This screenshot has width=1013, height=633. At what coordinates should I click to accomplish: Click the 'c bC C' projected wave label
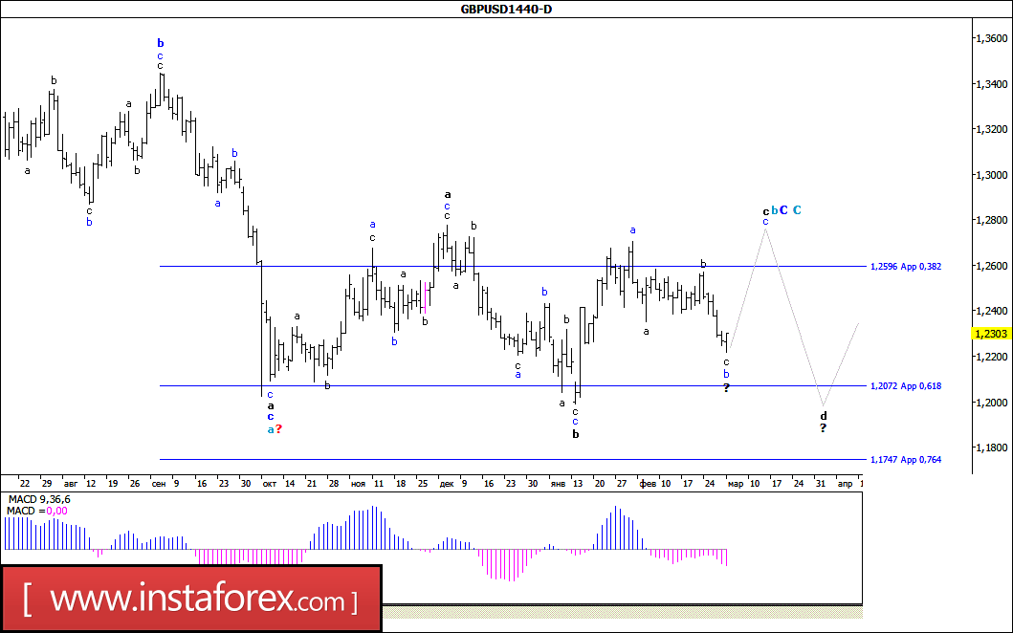coord(782,210)
